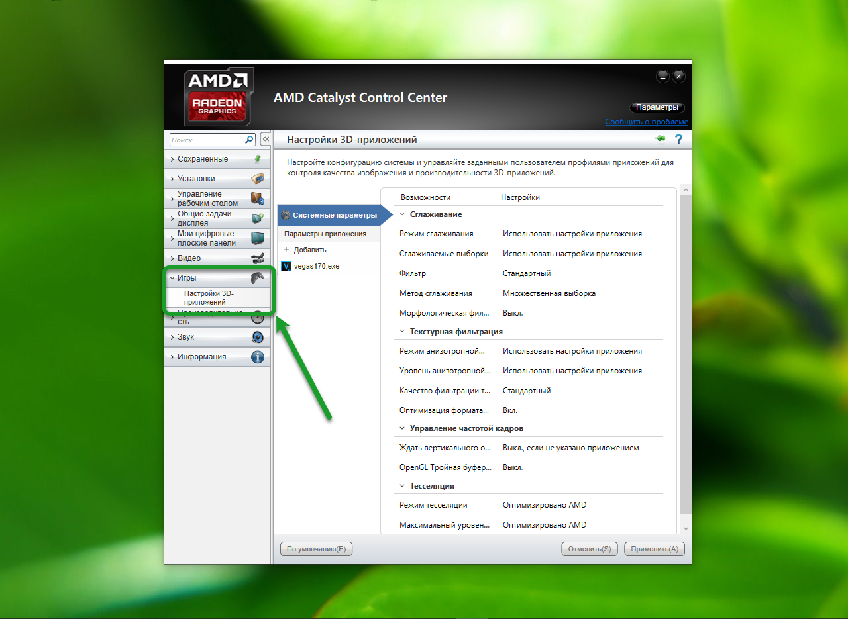Open Настройки 3D-приложений in the sidebar
Screen dimensions: 848x619
click(x=209, y=297)
